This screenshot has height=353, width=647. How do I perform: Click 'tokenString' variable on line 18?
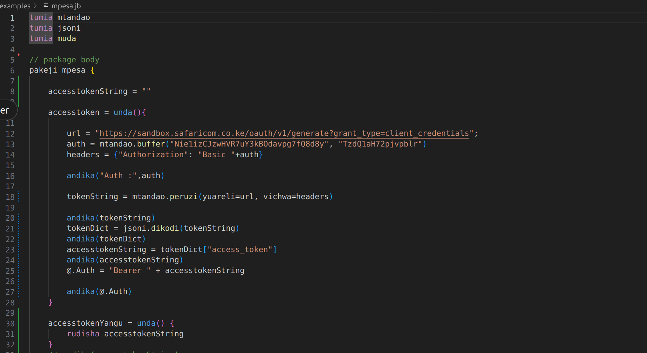pos(92,196)
